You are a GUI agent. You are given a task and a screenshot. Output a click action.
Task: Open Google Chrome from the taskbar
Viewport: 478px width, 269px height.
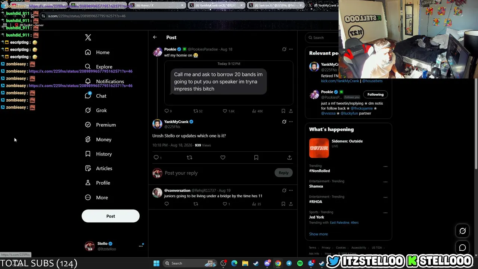[x=278, y=263]
